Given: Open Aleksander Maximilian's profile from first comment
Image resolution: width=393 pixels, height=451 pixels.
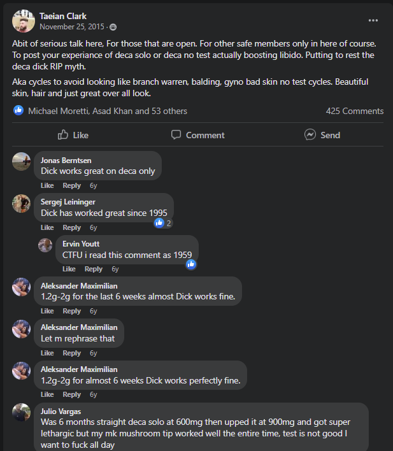Looking at the screenshot, I should [x=79, y=286].
